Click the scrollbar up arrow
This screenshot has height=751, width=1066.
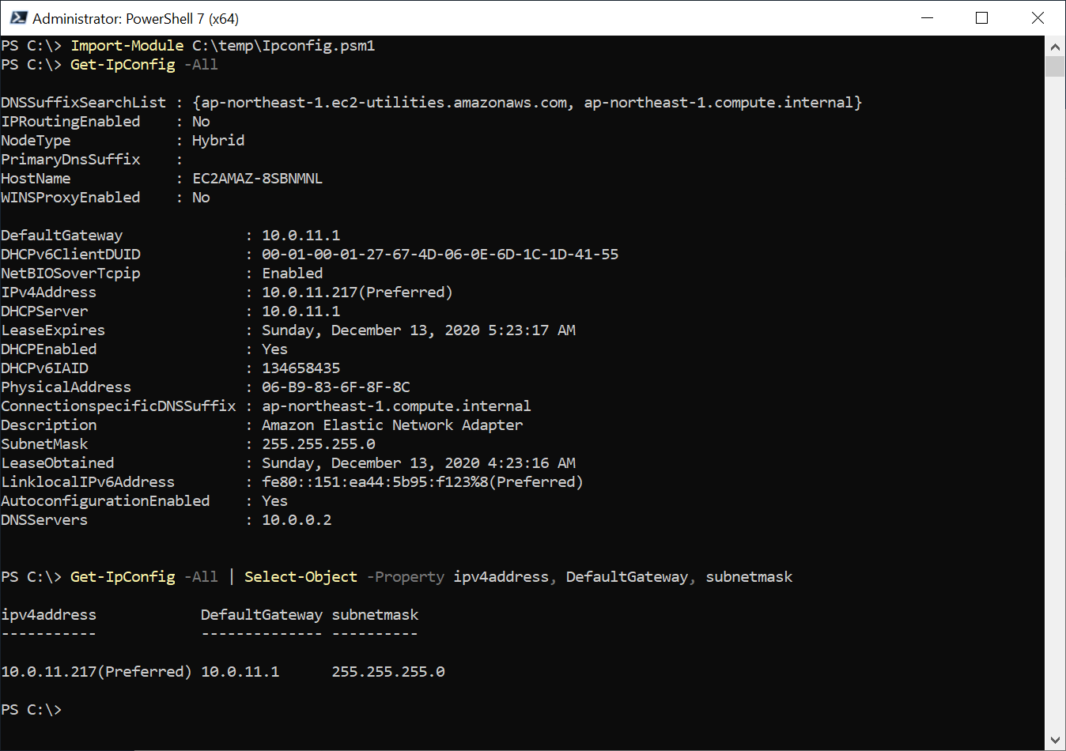coord(1056,45)
